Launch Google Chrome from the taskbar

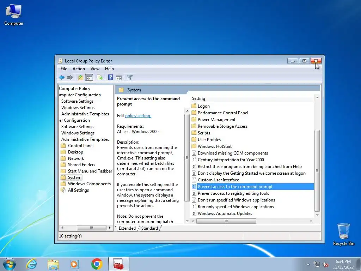tap(97, 264)
